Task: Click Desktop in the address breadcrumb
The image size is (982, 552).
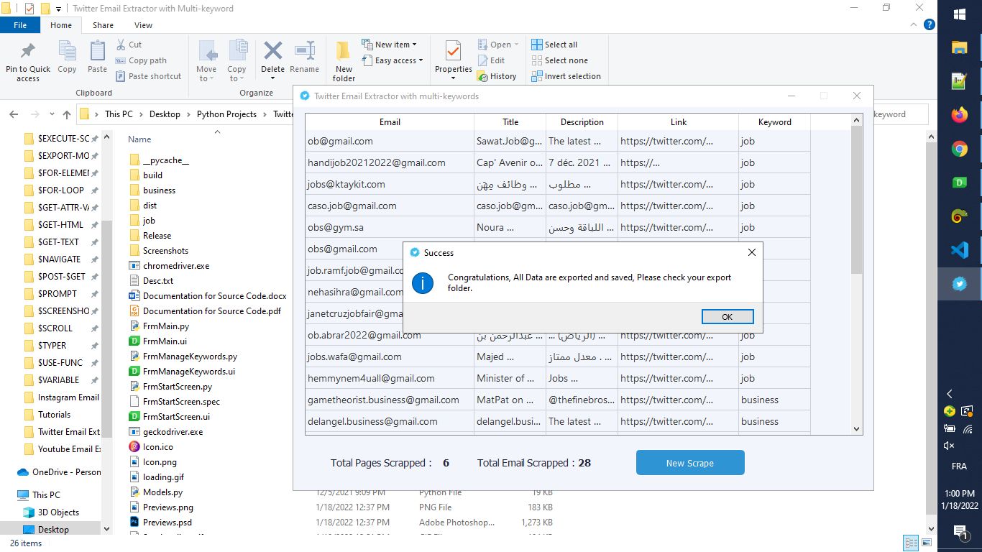Action: [x=165, y=114]
